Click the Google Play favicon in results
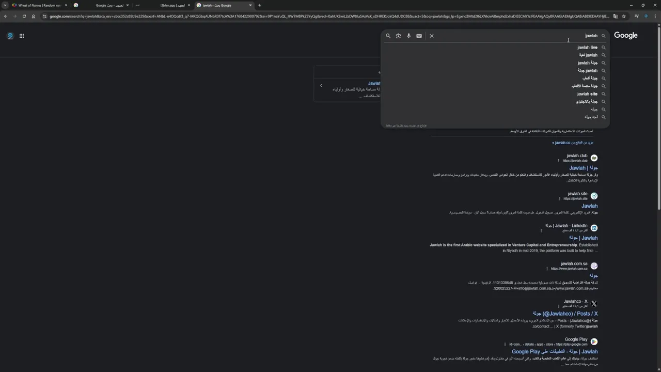This screenshot has width=661, height=372. click(x=594, y=342)
